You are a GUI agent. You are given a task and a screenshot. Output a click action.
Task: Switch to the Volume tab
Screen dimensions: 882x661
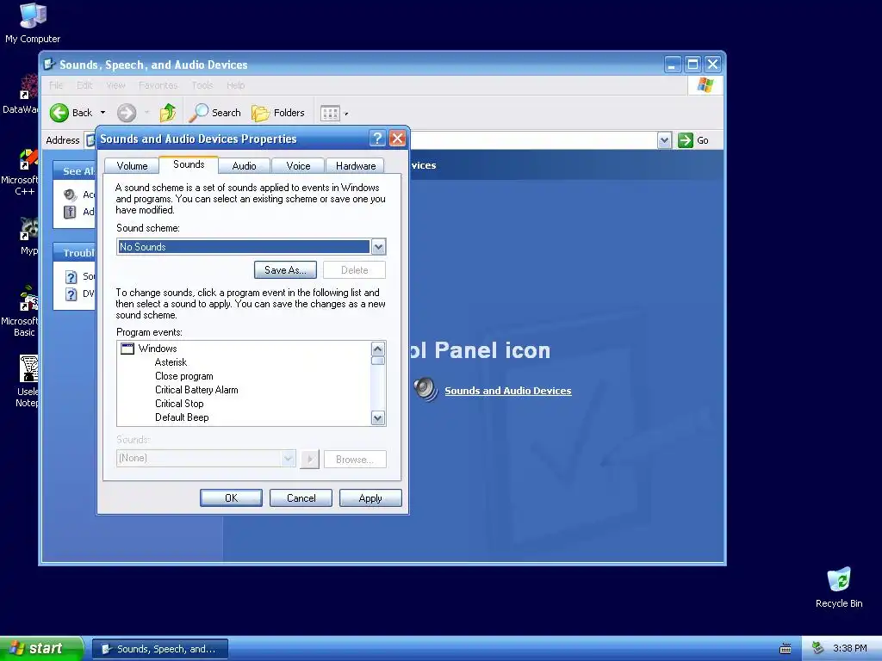132,166
